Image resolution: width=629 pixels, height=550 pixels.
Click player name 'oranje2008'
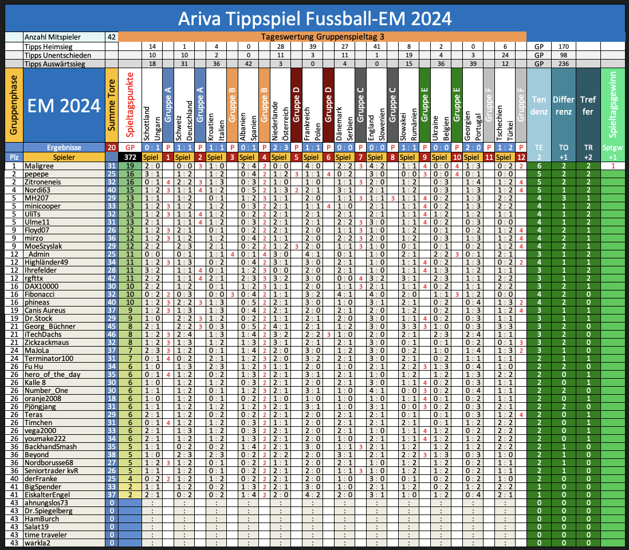[x=43, y=398]
